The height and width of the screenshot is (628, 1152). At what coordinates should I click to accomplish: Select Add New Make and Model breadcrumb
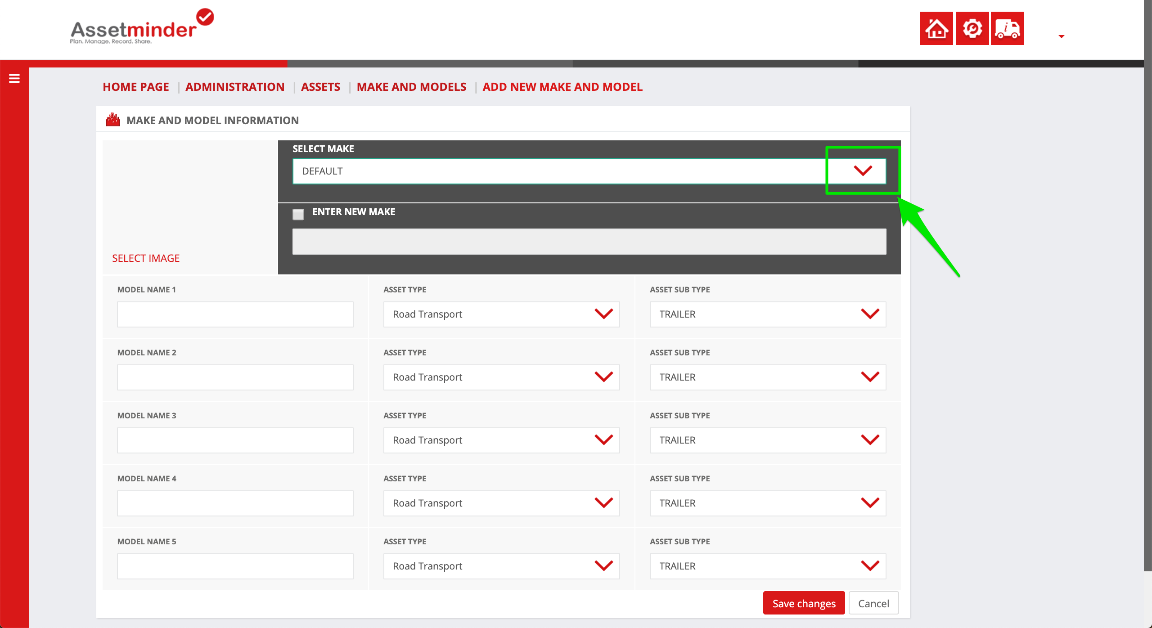tap(562, 87)
